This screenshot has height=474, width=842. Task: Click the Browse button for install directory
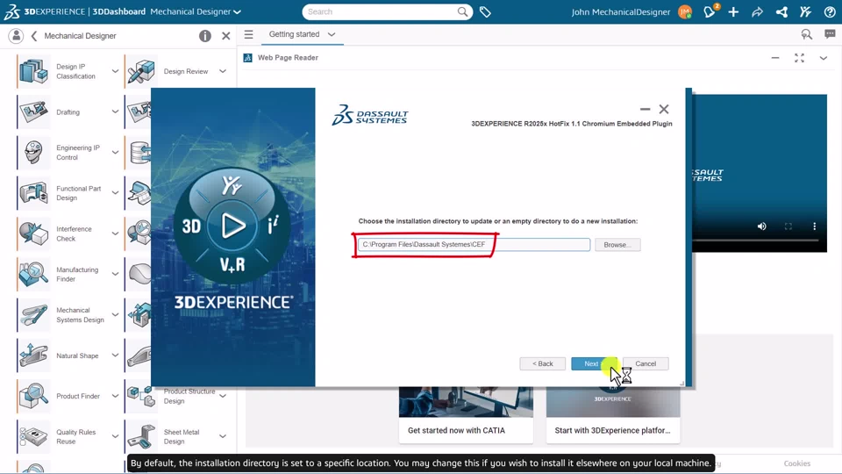[617, 245]
